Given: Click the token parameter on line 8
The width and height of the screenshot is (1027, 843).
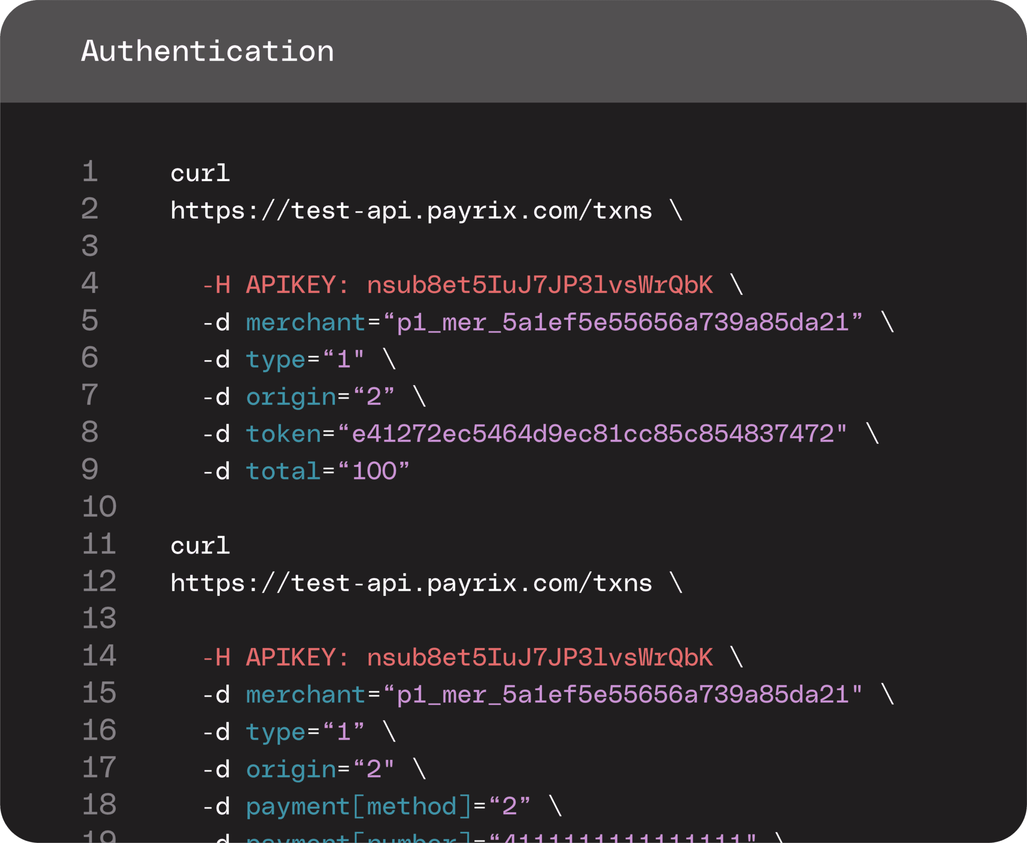Looking at the screenshot, I should [x=283, y=434].
